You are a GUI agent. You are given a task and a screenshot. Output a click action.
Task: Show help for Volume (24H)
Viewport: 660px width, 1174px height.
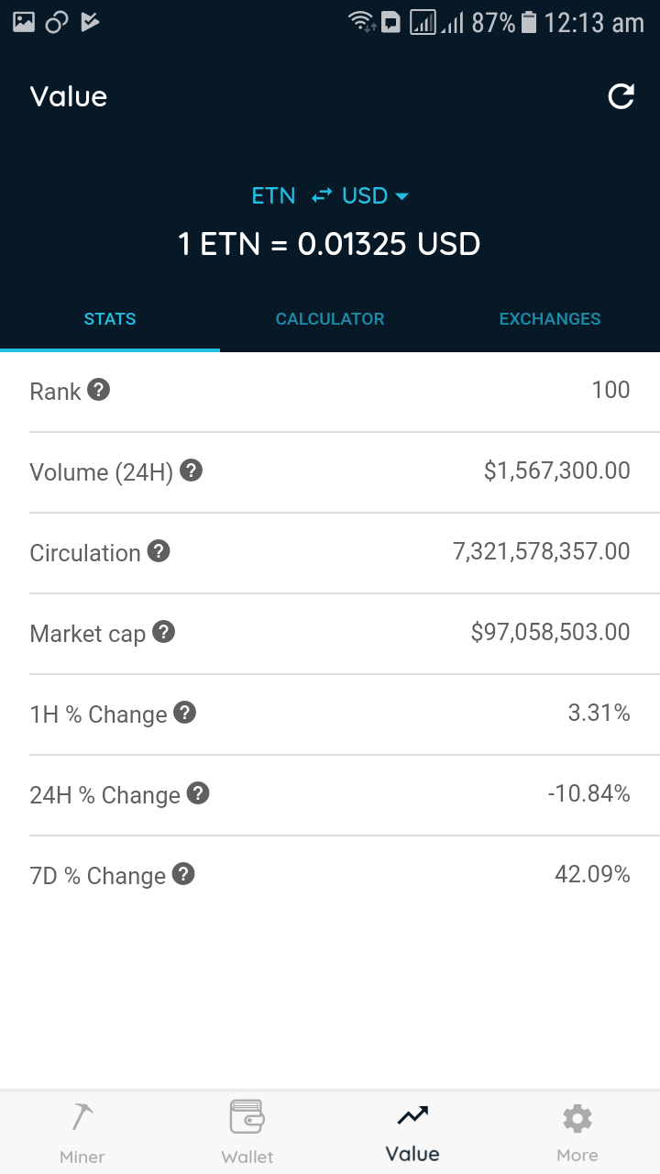(x=191, y=471)
